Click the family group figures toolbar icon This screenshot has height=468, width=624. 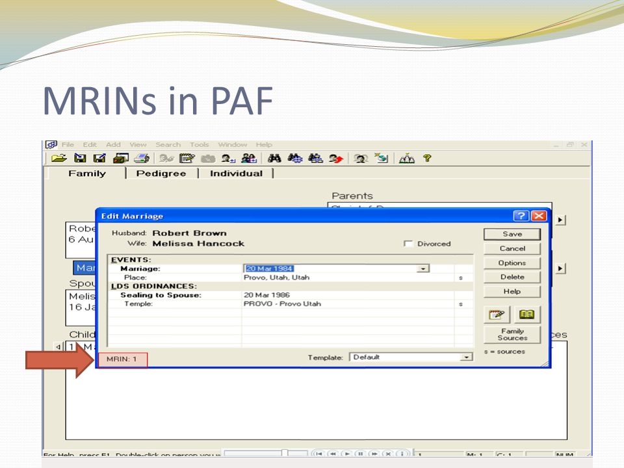click(x=406, y=159)
